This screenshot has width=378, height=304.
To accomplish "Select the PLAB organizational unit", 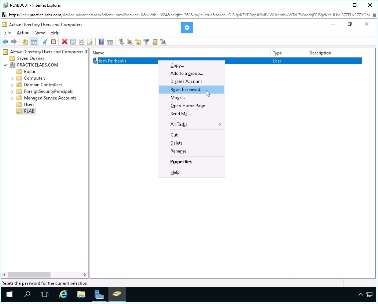I will click(x=29, y=111).
